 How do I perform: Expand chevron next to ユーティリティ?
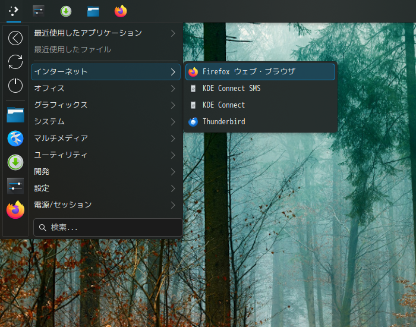tap(173, 155)
